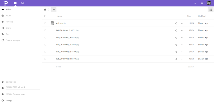Open image IMG_20180902_151849.jpg
Viewport: 214px width, 103px height.
(67, 52)
